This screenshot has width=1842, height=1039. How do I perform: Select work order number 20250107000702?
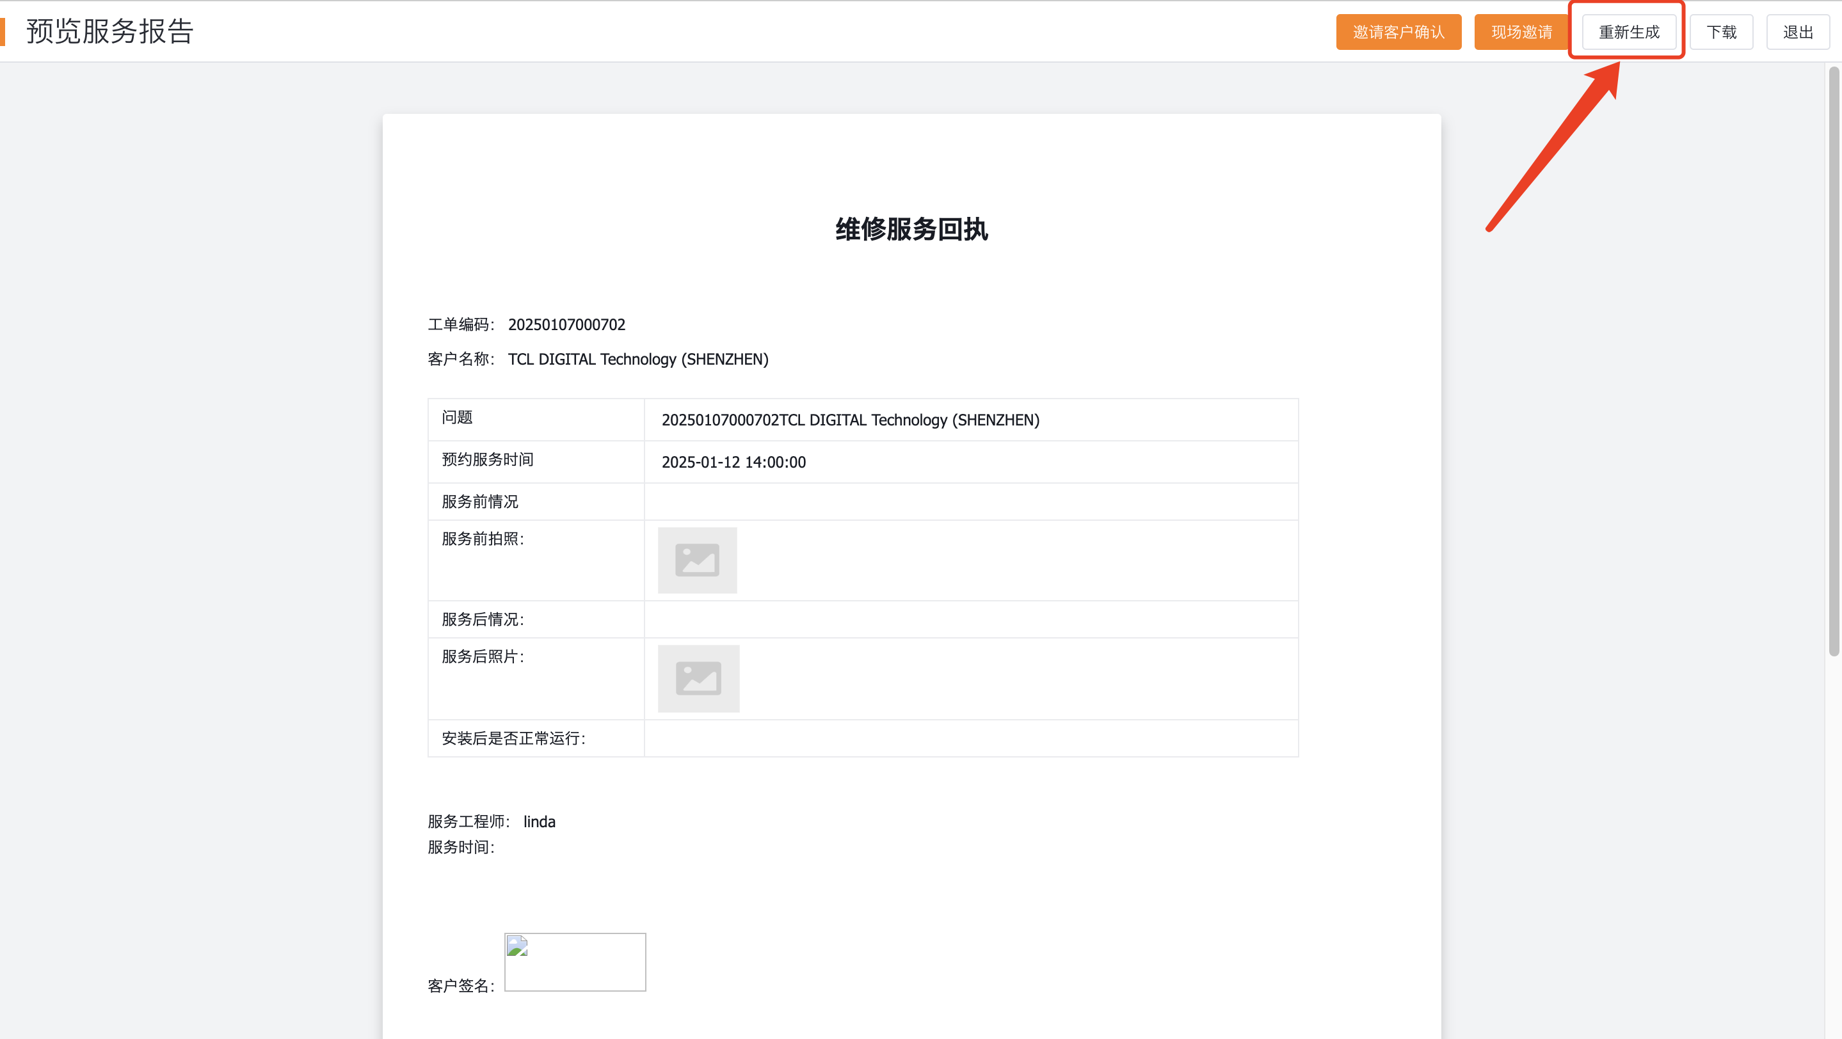566,325
